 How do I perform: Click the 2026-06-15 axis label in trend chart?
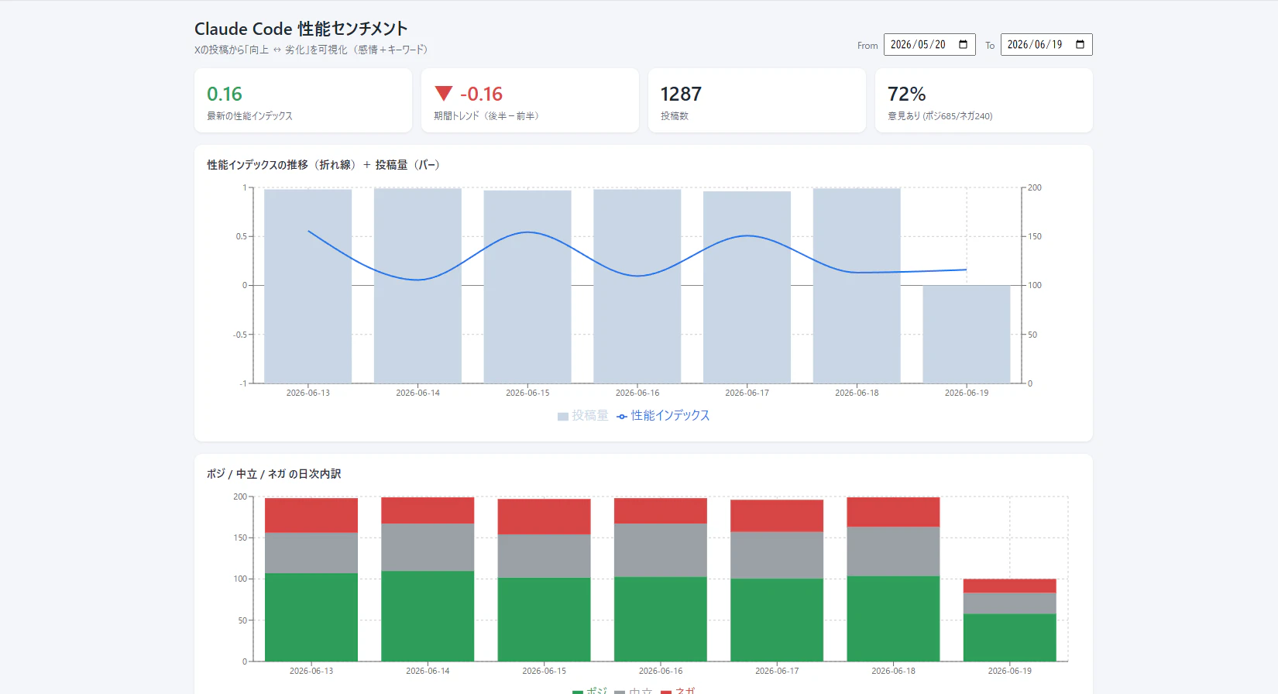click(527, 393)
